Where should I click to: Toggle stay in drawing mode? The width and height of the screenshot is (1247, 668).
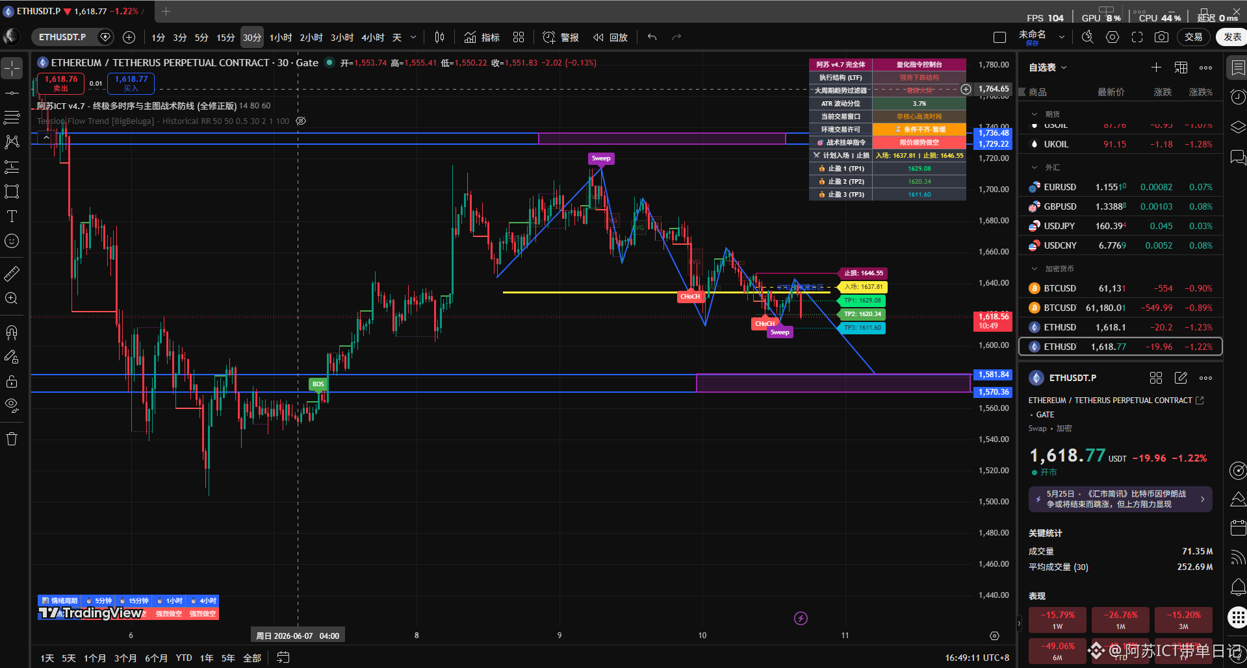pyautogui.click(x=12, y=357)
